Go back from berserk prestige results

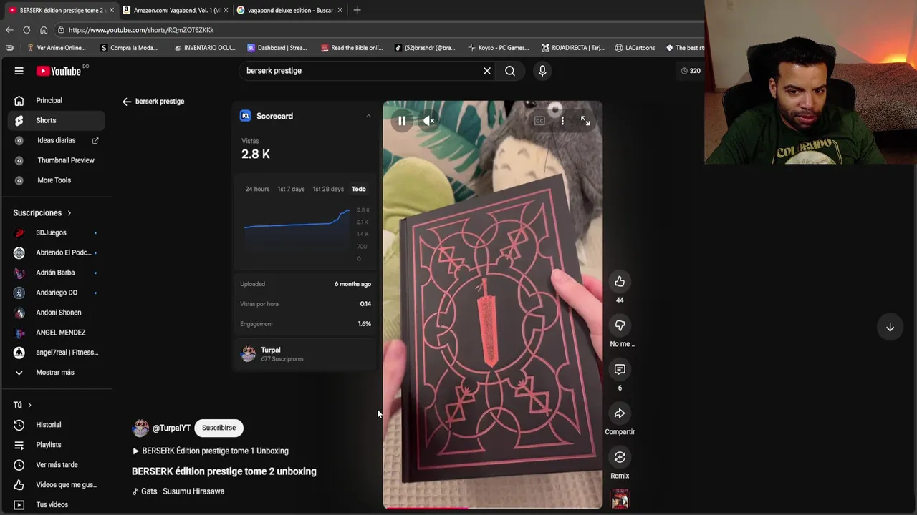(x=127, y=102)
